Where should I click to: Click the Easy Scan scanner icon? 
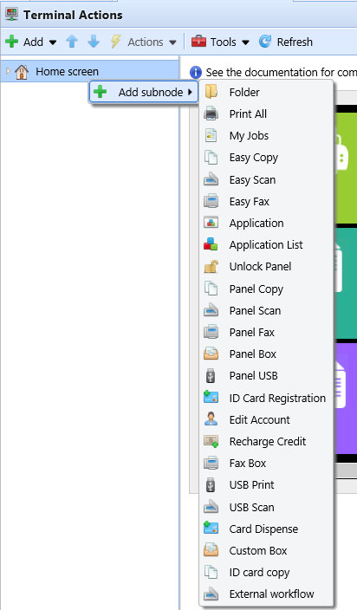[x=211, y=179]
